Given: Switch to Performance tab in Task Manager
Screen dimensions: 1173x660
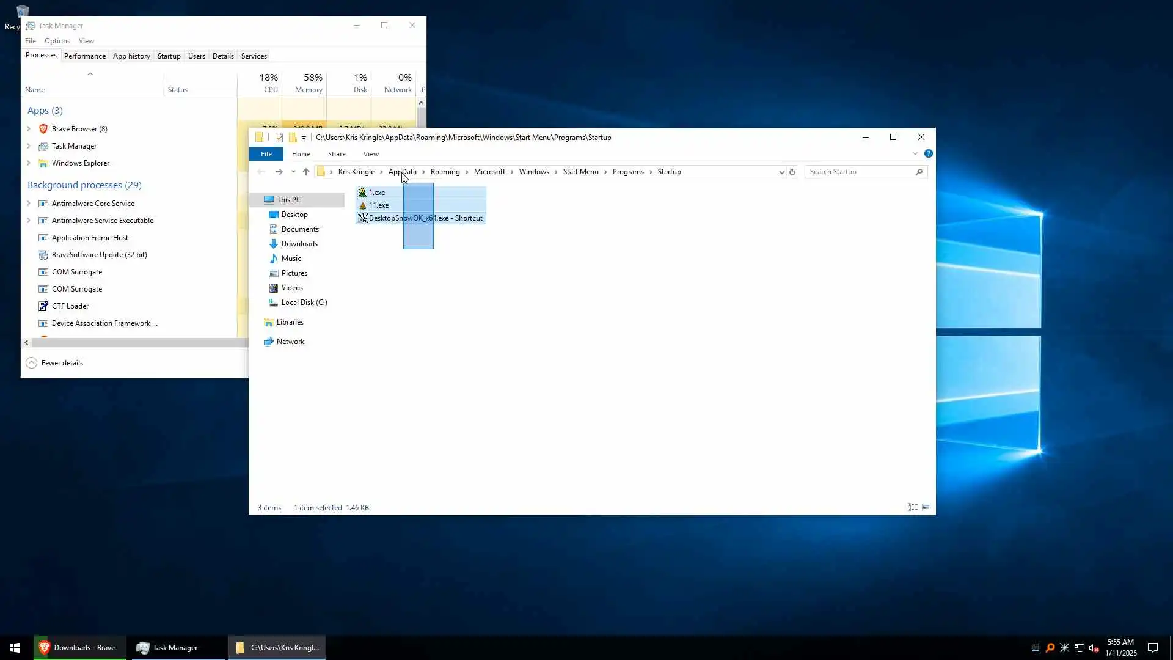Looking at the screenshot, I should [x=84, y=56].
